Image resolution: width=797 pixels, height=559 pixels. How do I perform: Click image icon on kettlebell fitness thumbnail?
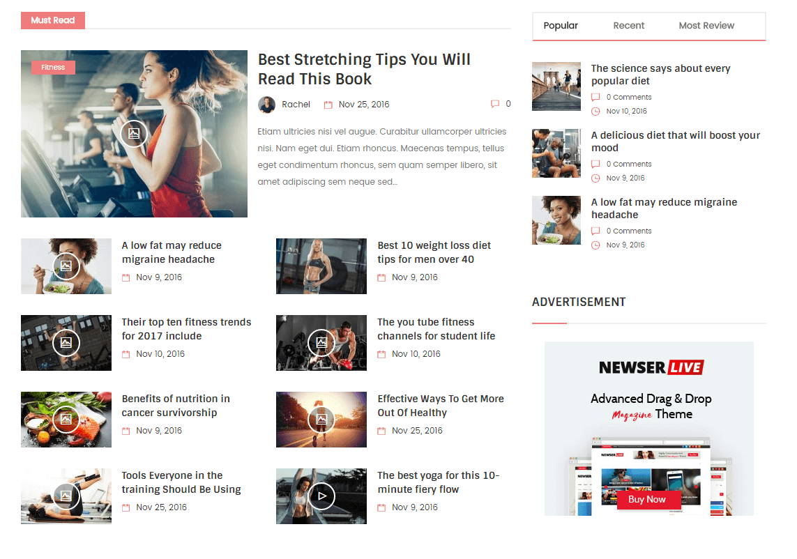[x=321, y=343]
